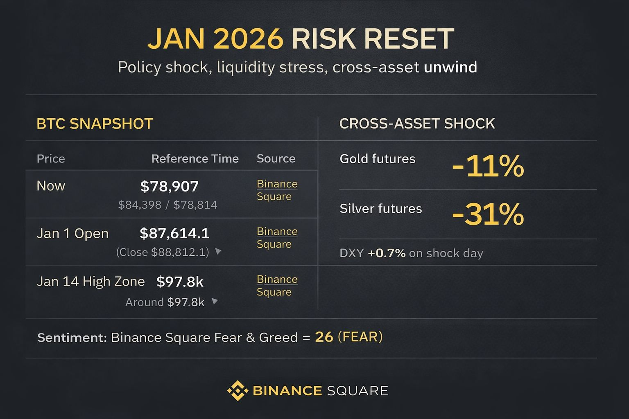This screenshot has height=419, width=629.
Task: Click the Source column header
Action: click(276, 159)
